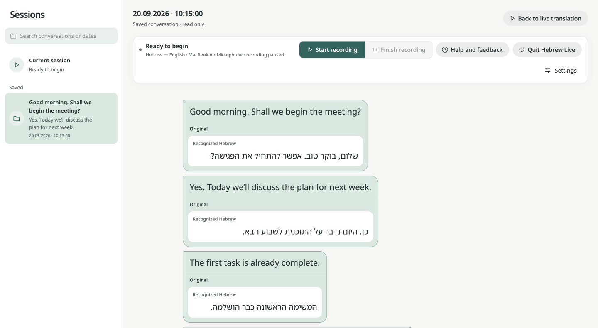
Task: Click the play icon beside Current session
Action: click(x=17, y=65)
